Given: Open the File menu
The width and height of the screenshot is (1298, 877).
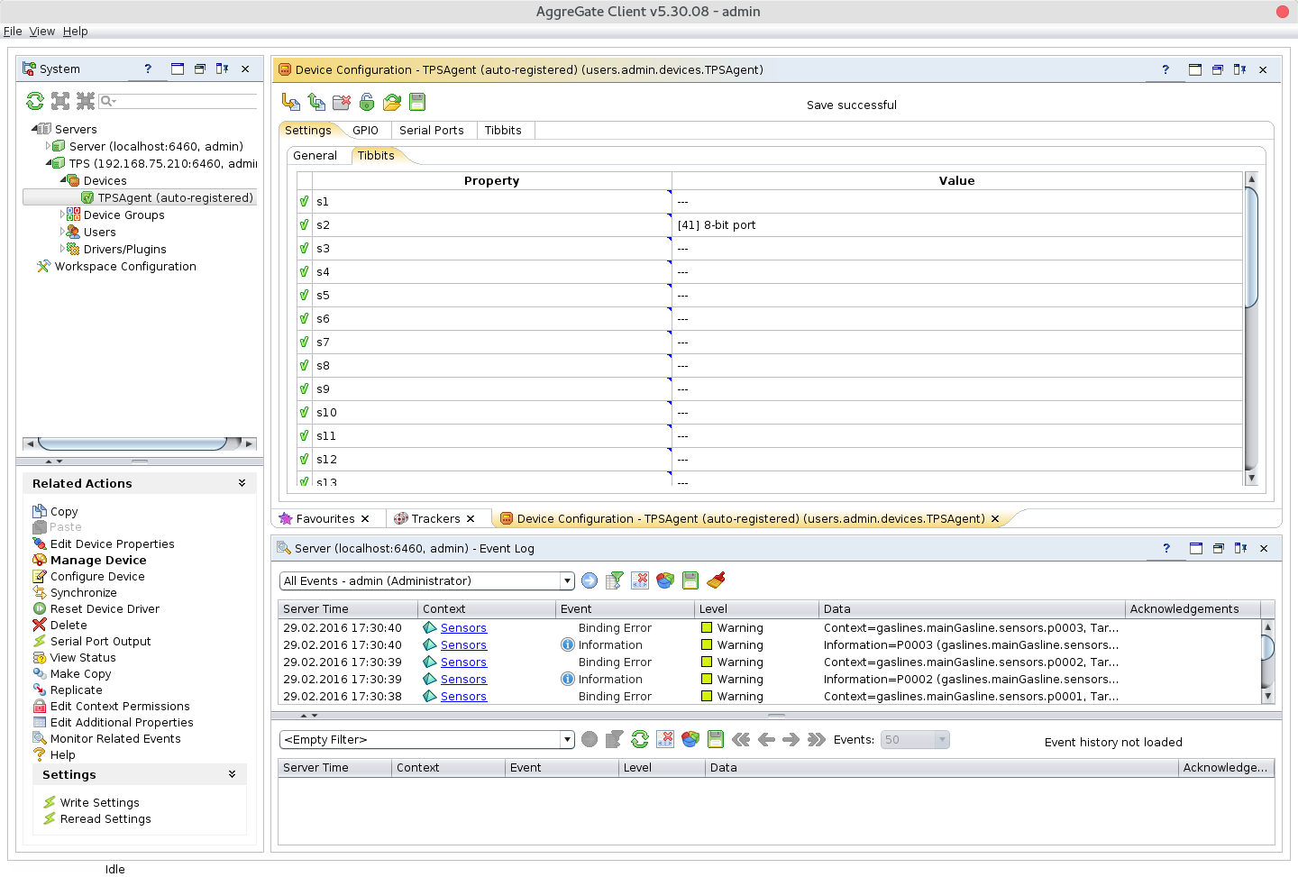Looking at the screenshot, I should (13, 31).
